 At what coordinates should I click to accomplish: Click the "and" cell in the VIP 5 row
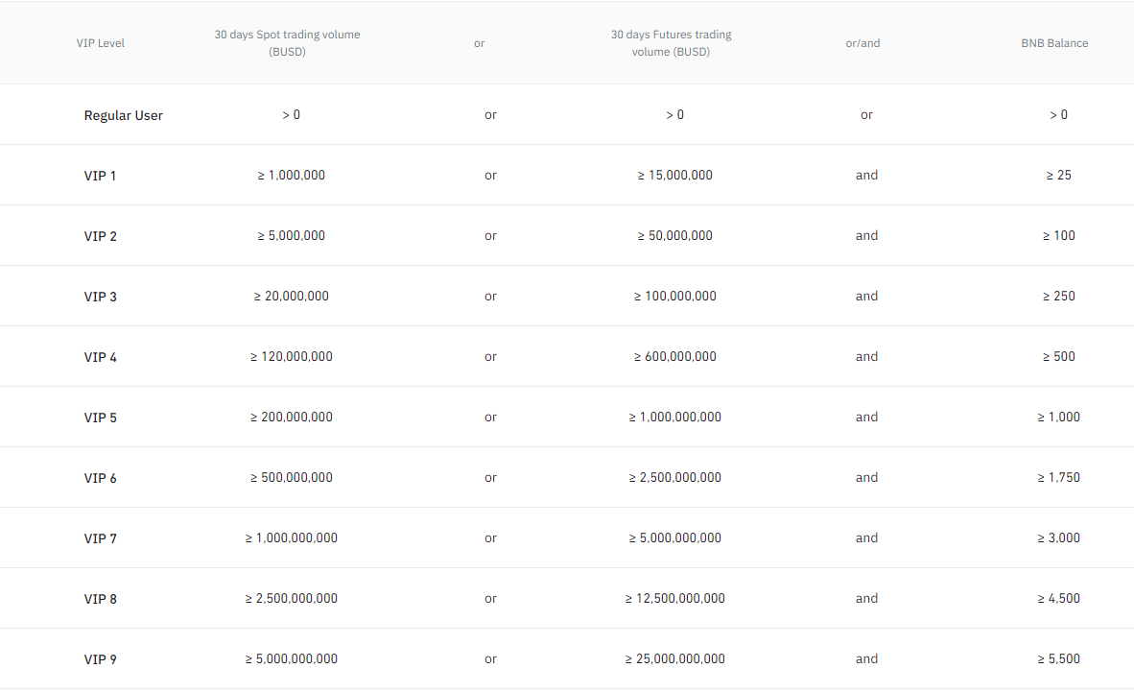click(x=866, y=417)
